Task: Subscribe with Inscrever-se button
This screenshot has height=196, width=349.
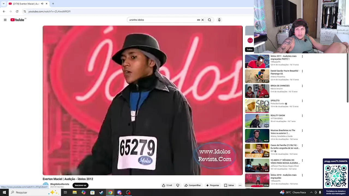Action: click(80, 185)
